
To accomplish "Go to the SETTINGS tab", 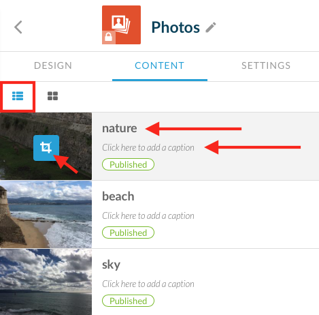I will [x=266, y=65].
